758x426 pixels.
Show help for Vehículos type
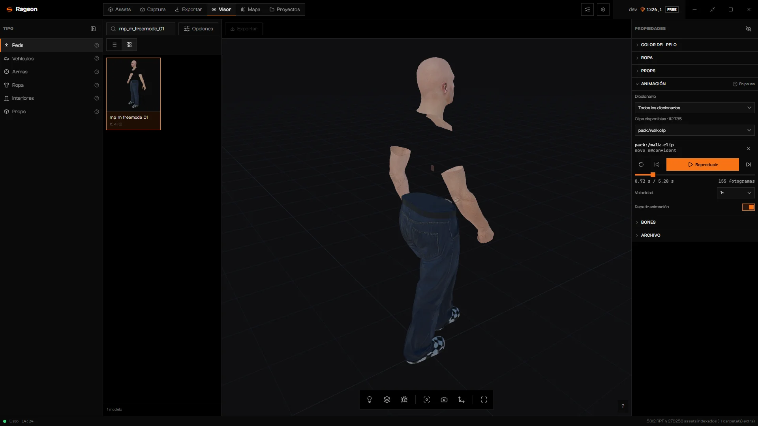click(x=97, y=58)
